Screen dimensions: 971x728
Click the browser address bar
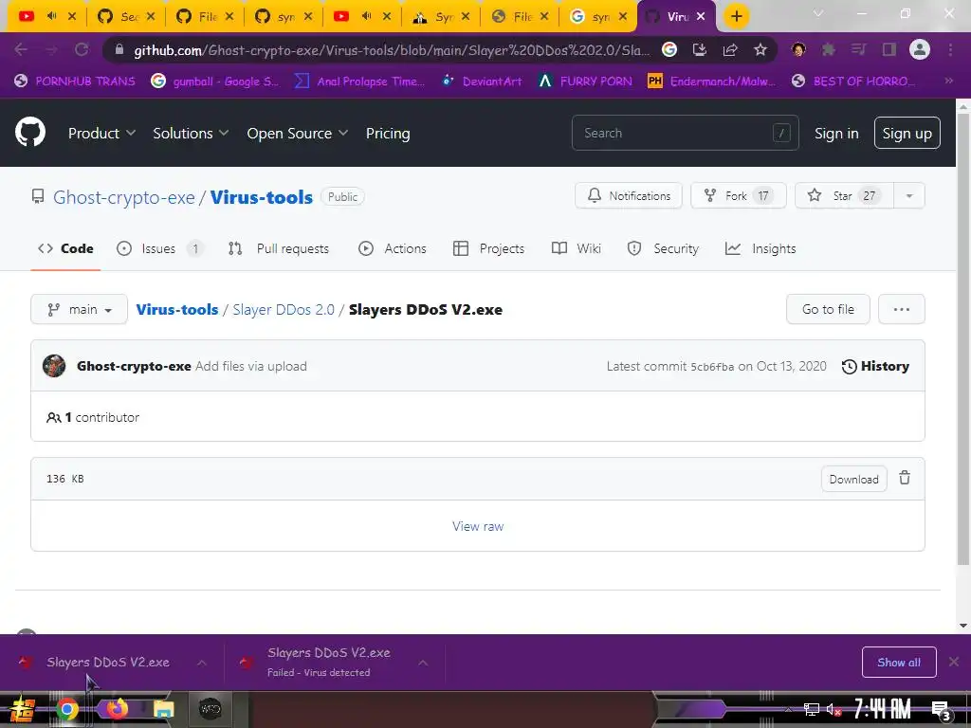tap(392, 50)
